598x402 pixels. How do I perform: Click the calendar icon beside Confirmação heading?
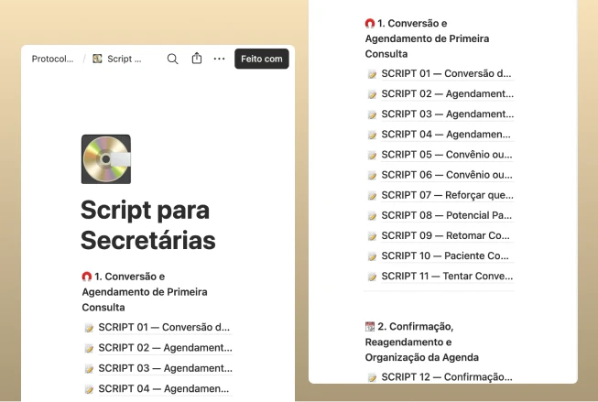[370, 327]
